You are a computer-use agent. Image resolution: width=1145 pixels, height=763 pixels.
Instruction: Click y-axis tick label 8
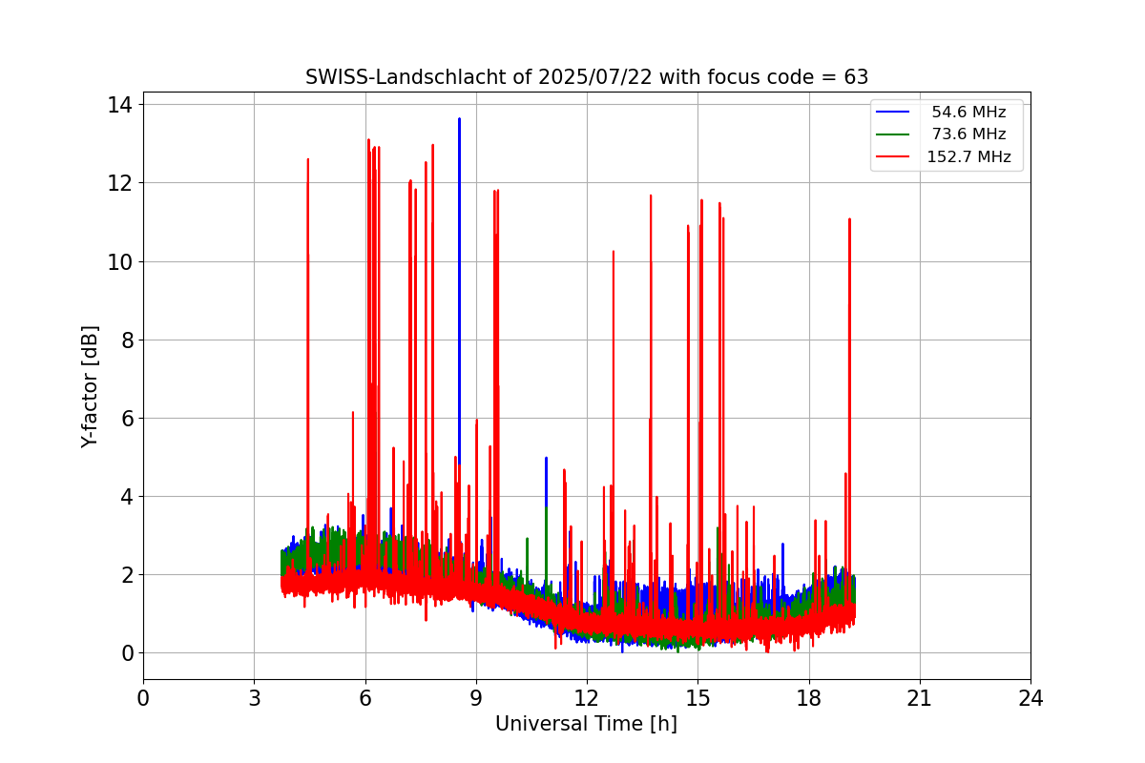tap(128, 340)
